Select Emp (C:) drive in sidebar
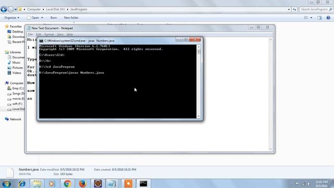334x188 pixels. (x=16, y=88)
